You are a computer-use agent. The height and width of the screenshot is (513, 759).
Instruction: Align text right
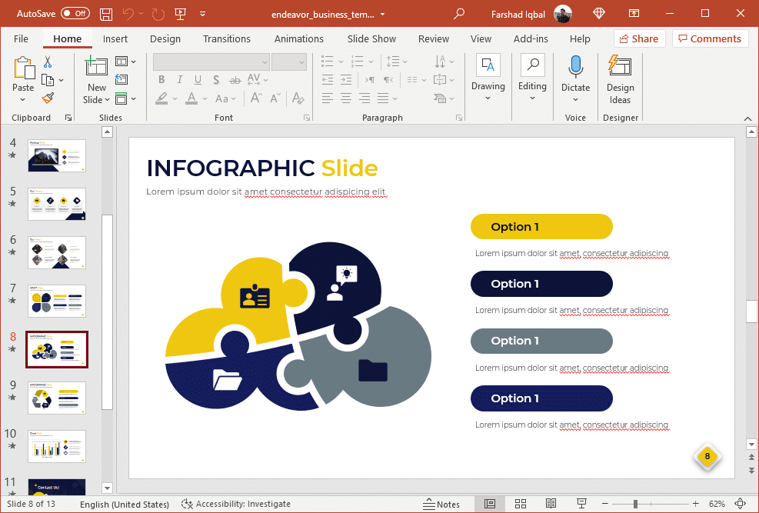coord(364,98)
